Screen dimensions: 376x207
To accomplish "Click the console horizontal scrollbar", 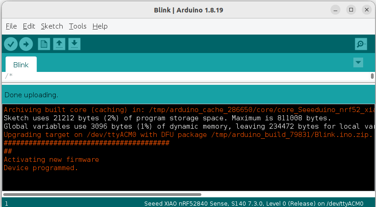I will tap(101, 195).
